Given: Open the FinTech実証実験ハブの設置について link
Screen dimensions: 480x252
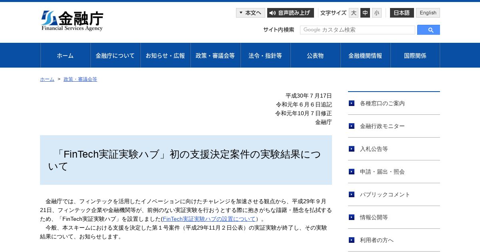Looking at the screenshot, I should point(209,219).
